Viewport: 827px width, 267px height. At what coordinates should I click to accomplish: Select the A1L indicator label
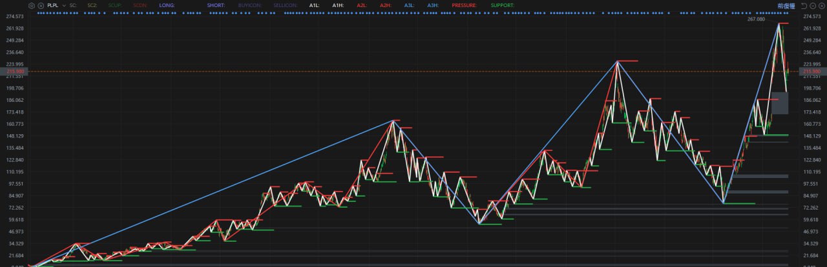tap(314, 5)
